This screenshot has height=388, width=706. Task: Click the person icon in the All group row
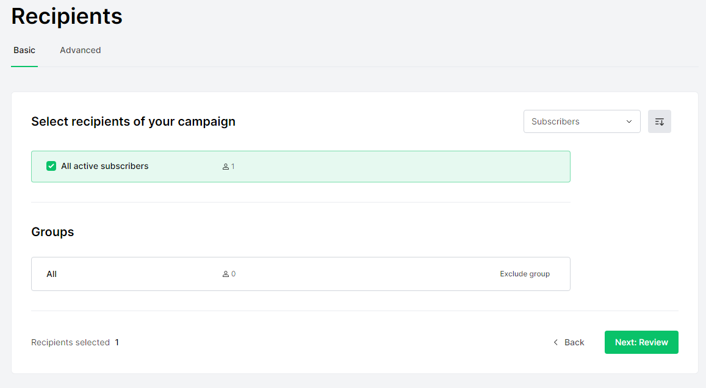225,275
